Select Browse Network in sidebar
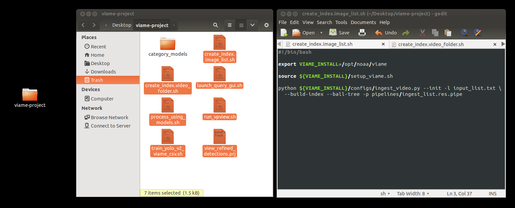This screenshot has width=515, height=208. tap(108, 118)
